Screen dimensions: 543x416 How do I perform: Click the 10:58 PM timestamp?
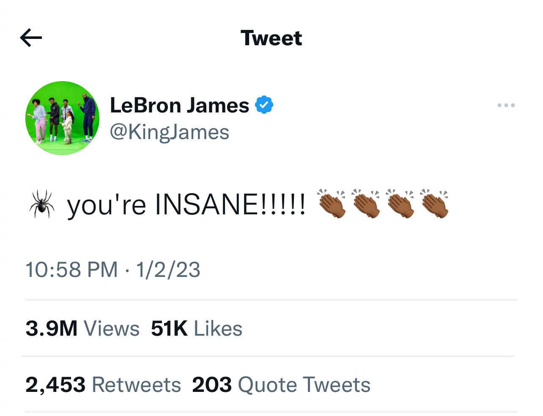pyautogui.click(x=71, y=270)
